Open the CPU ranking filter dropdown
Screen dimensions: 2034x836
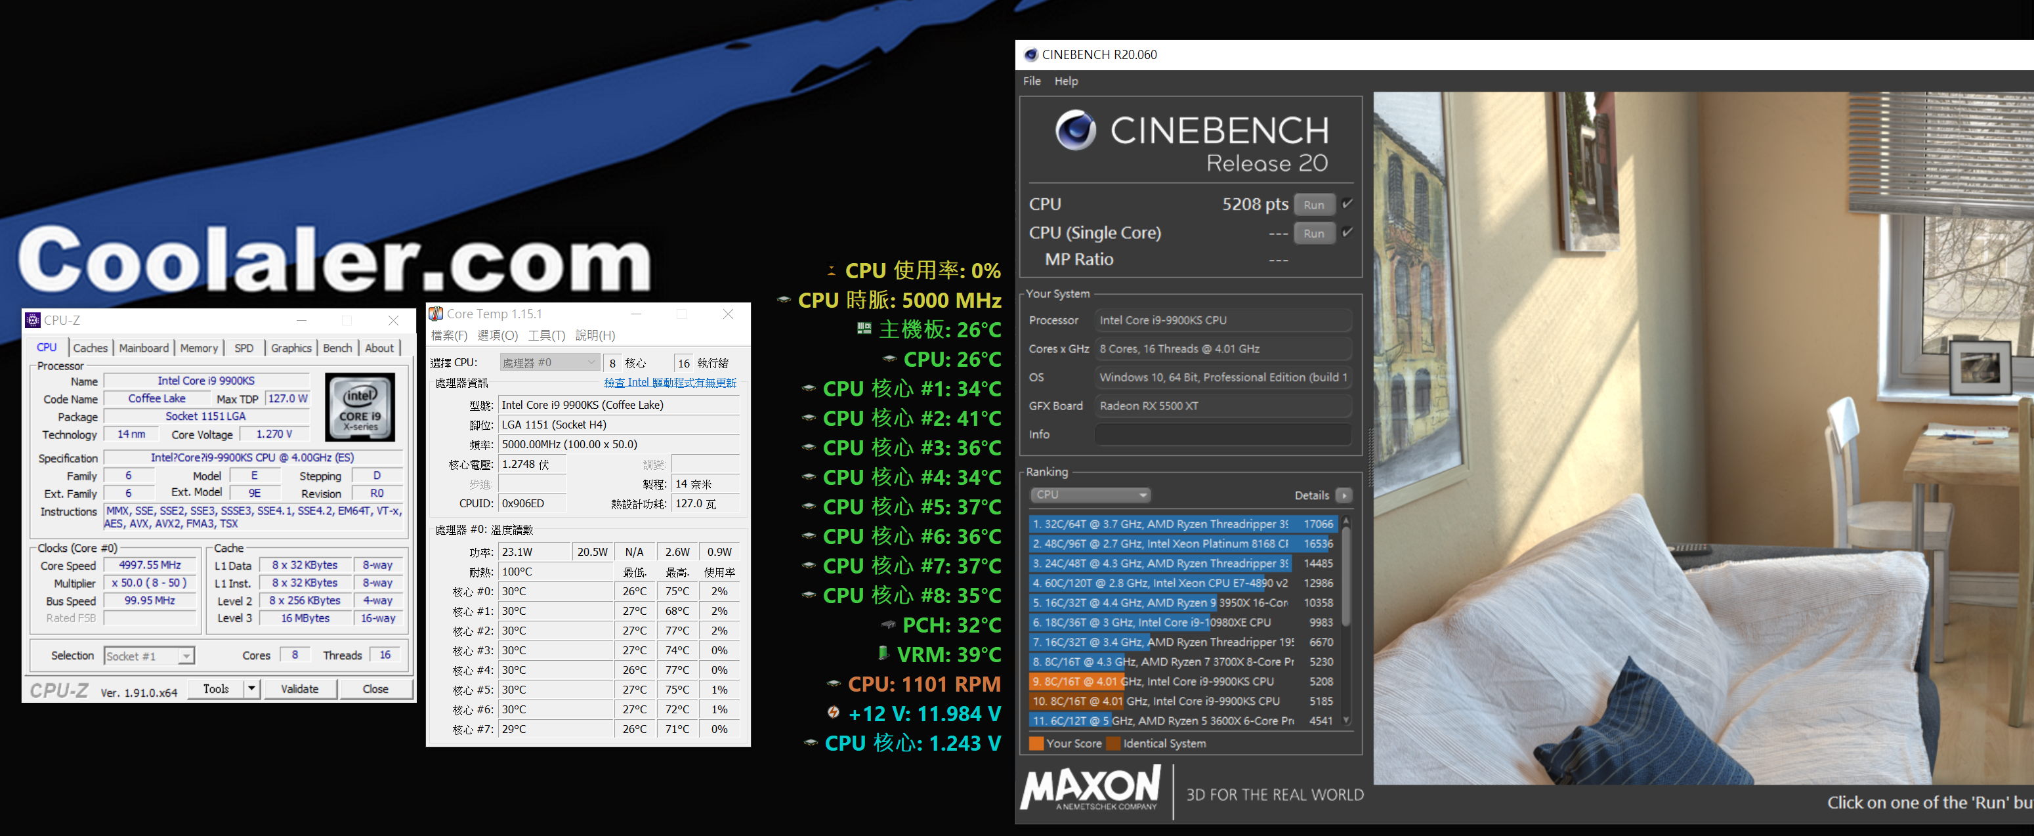(x=1090, y=495)
